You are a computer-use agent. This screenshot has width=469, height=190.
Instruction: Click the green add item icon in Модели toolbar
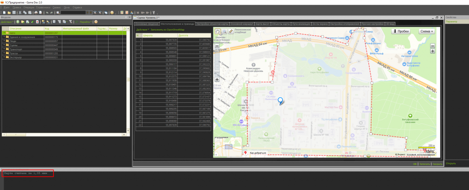pos(17,21)
